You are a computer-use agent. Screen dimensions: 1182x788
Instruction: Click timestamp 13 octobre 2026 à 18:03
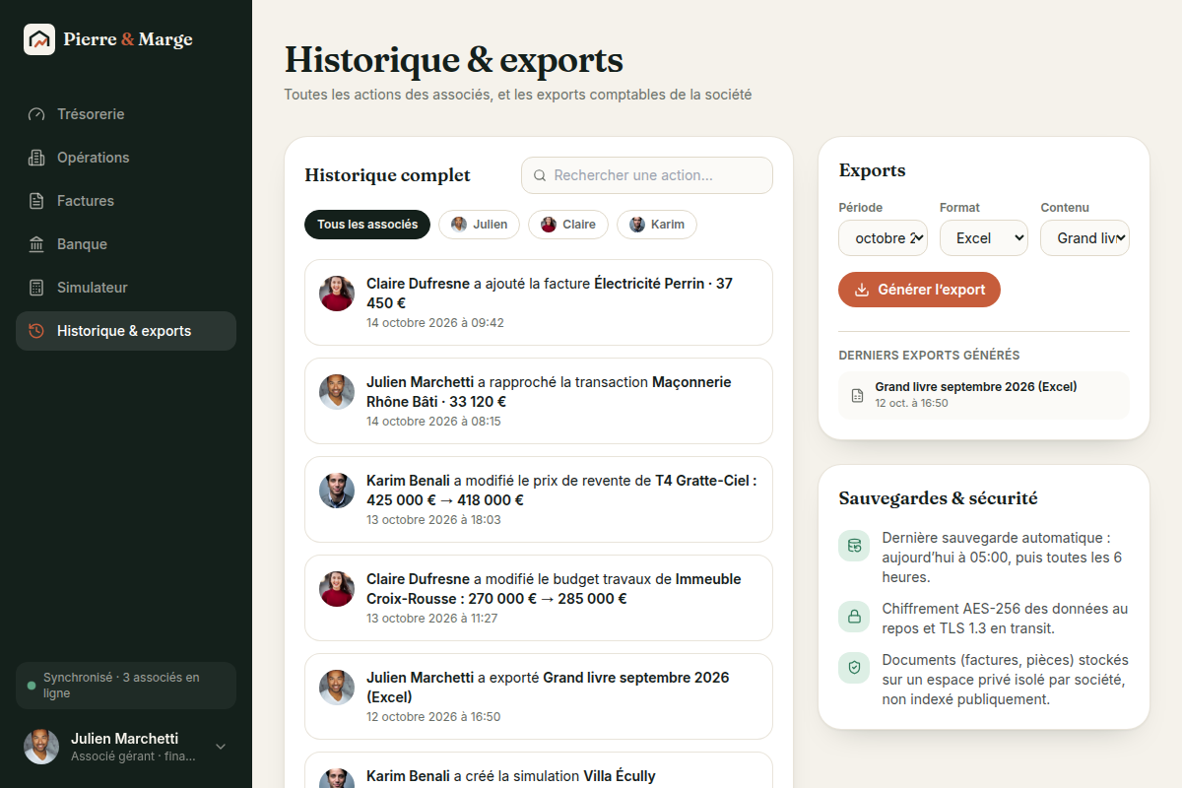pos(433,520)
